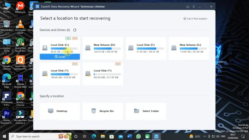Open the Can't find location help link

pos(195,18)
